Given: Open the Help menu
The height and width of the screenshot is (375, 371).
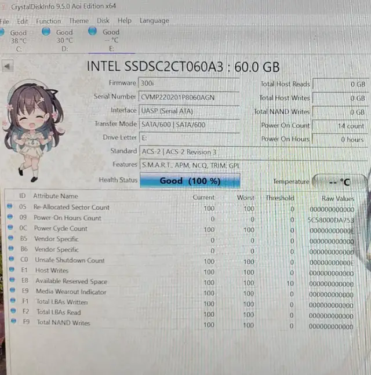Looking at the screenshot, I should click(125, 20).
